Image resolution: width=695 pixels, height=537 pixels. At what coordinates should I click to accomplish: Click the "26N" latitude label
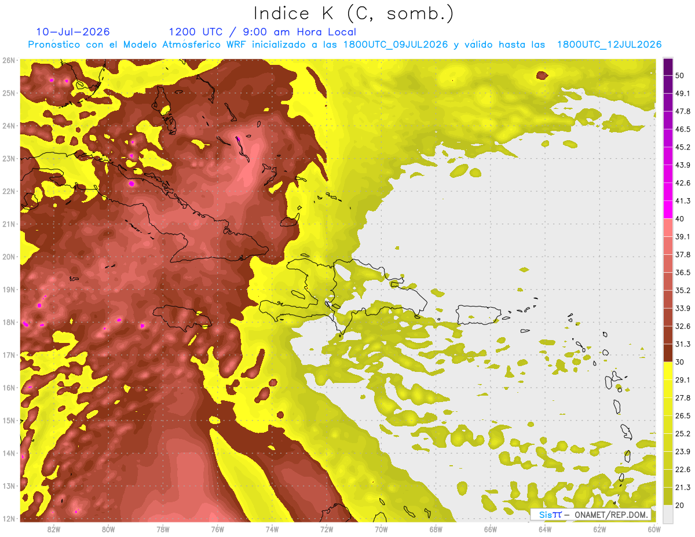point(8,60)
